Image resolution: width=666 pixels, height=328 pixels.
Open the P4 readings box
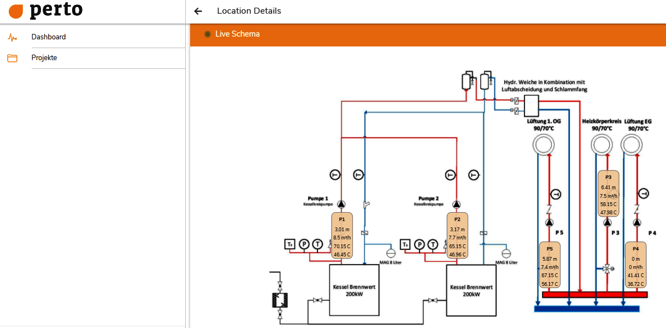[635, 265]
